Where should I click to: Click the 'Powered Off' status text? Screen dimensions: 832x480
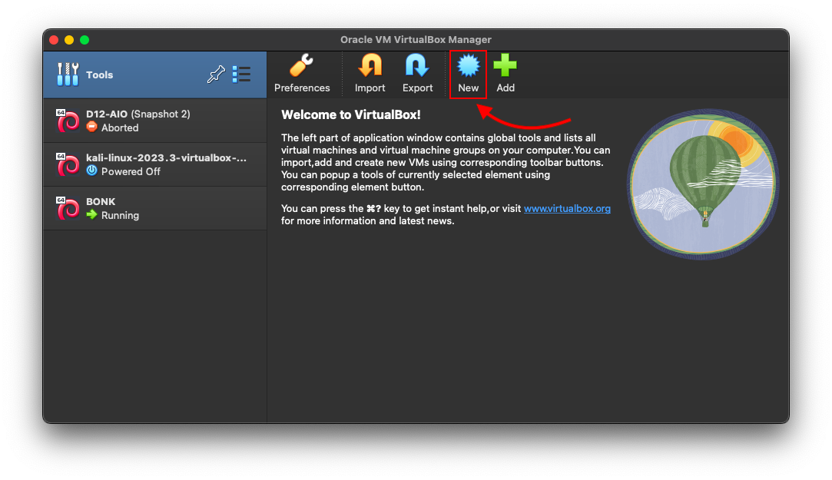coord(131,171)
